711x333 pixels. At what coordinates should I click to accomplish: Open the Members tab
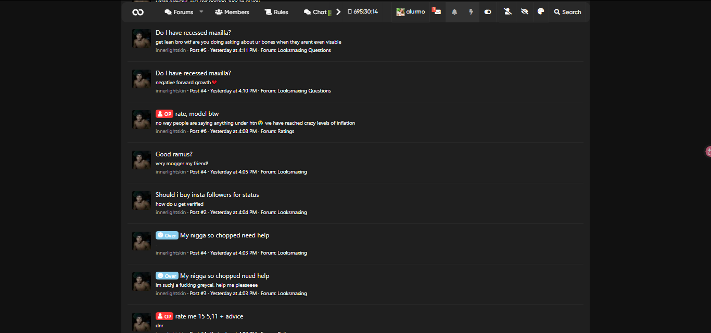coord(232,12)
